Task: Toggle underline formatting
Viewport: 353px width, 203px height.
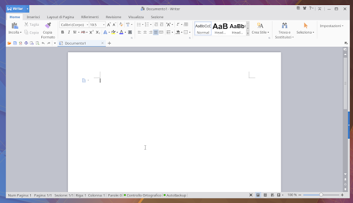Action: 75,32
